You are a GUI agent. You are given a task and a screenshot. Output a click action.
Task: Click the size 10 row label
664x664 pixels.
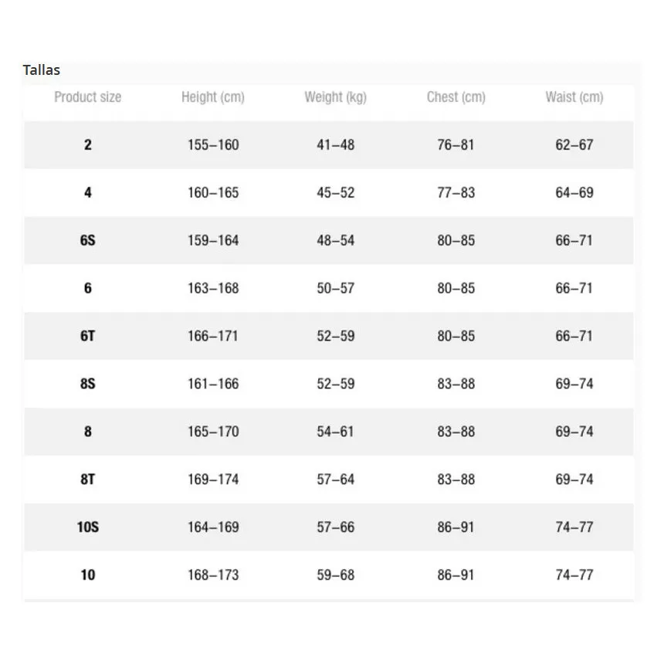click(x=88, y=575)
